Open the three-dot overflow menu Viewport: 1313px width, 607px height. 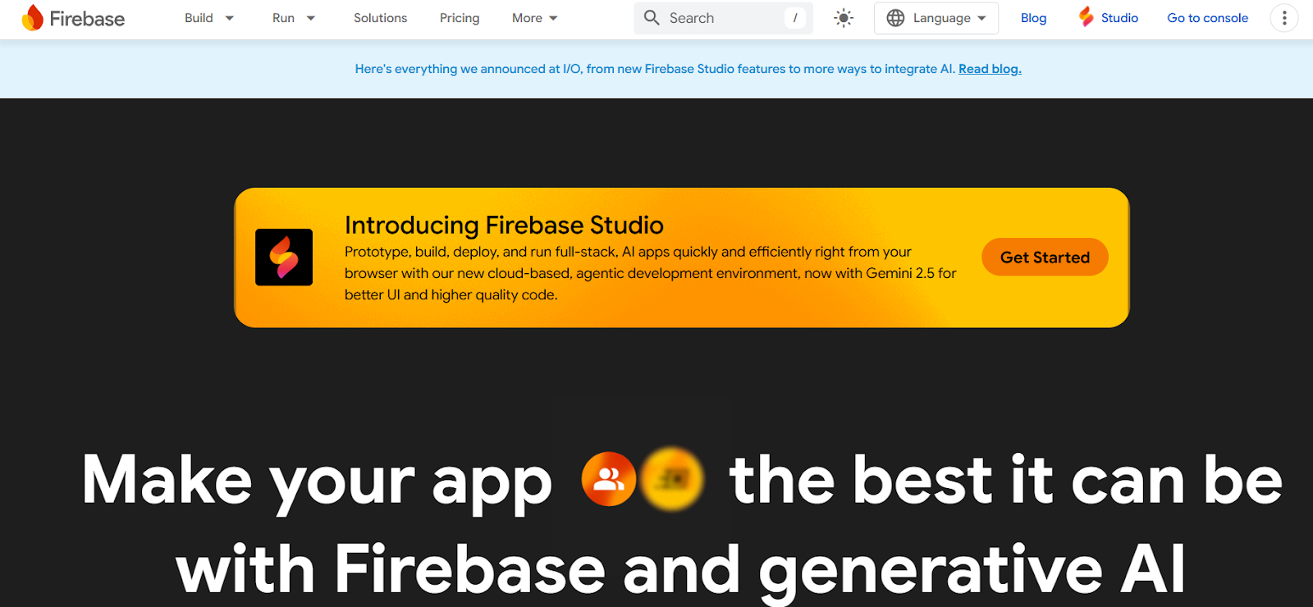click(x=1284, y=17)
